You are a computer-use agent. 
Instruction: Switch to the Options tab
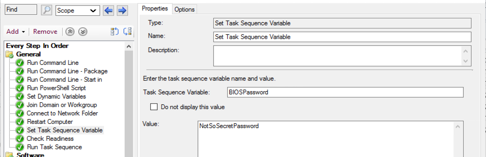(x=184, y=9)
